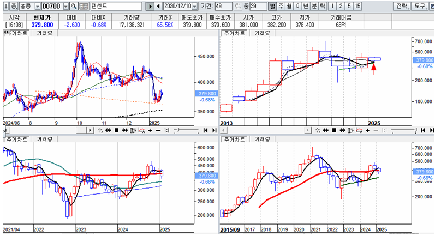Image resolution: width=435 pixels, height=236 pixels.
Task: Click the forward play arrow before the date
Action: [150, 6]
